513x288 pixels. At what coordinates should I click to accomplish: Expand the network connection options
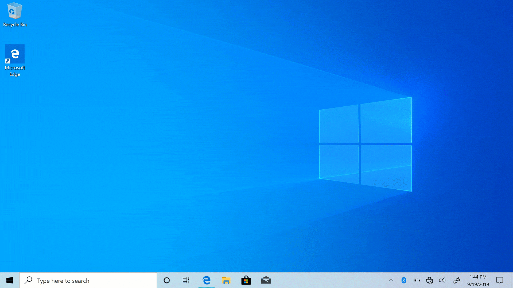(429, 280)
